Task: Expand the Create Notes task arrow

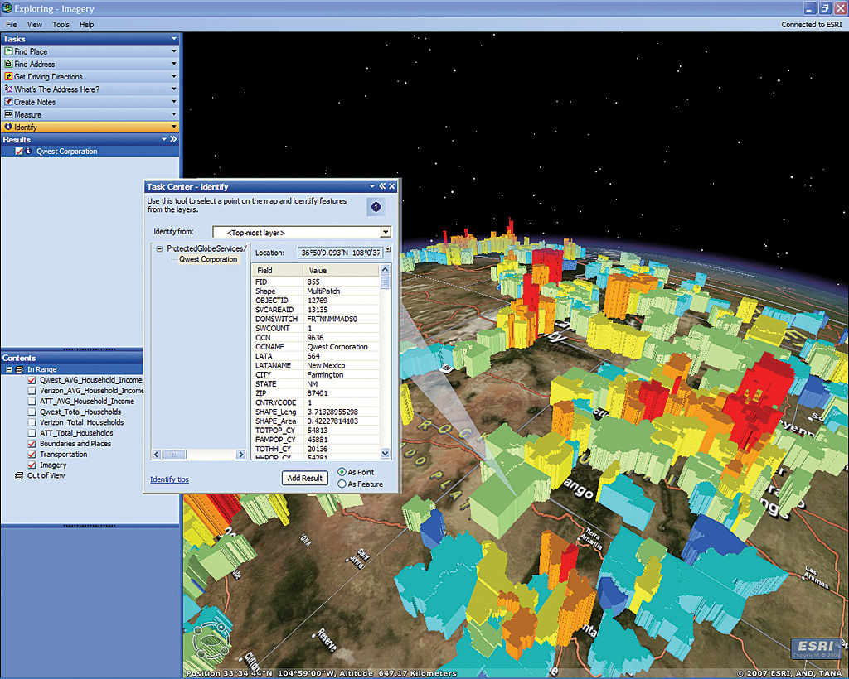Action: pos(174,102)
